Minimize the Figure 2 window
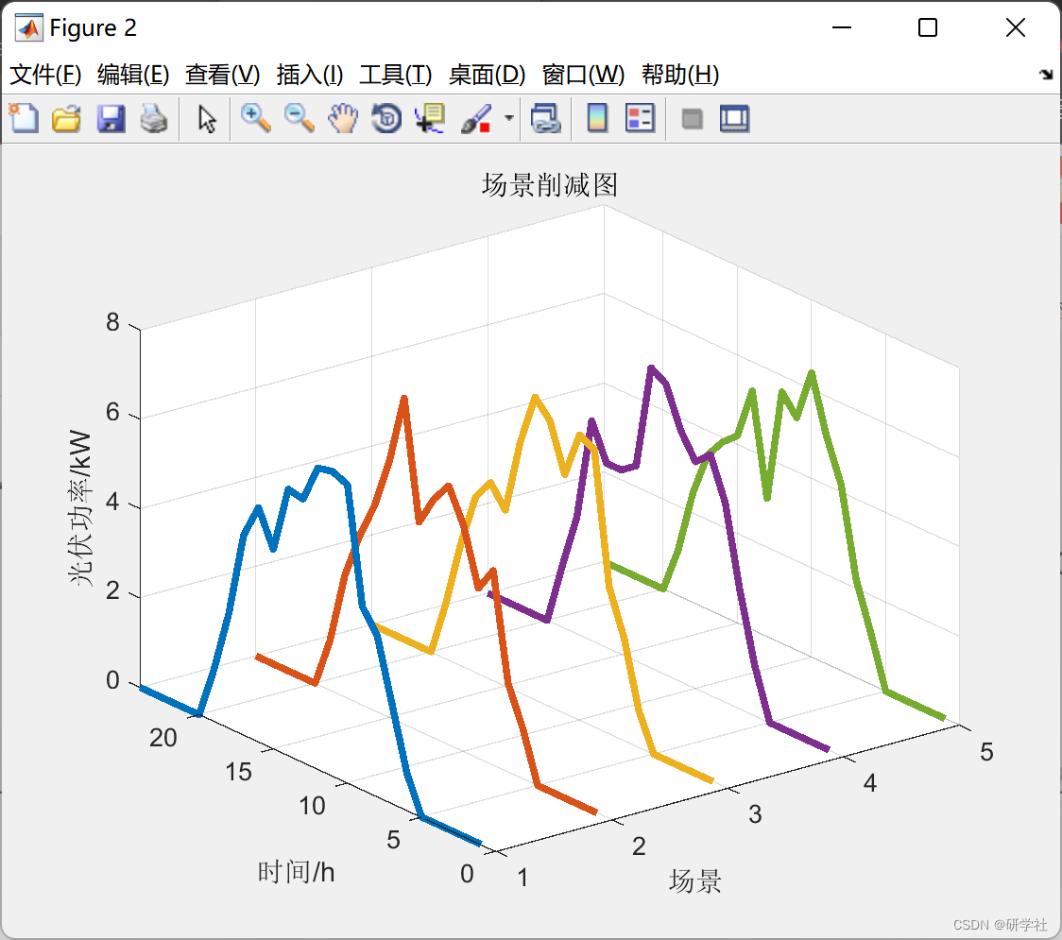This screenshot has height=940, width=1062. tap(841, 27)
